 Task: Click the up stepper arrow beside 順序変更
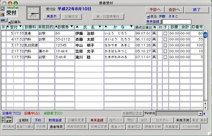(x=3, y=118)
